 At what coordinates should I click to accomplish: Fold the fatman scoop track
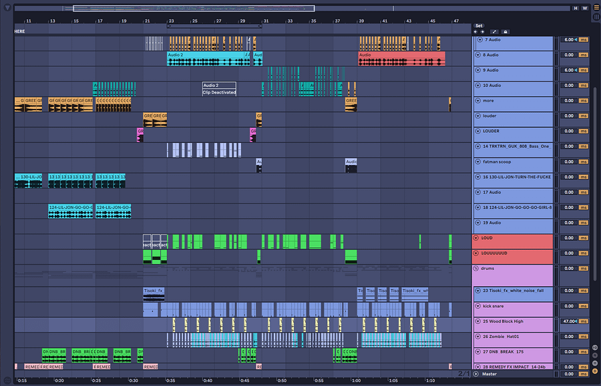pyautogui.click(x=478, y=162)
